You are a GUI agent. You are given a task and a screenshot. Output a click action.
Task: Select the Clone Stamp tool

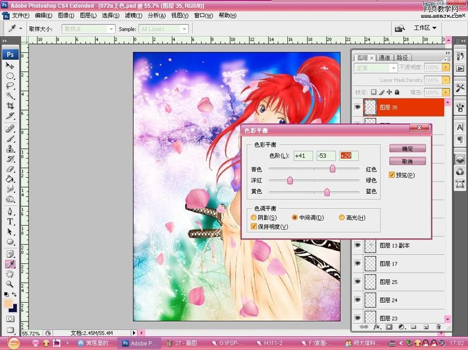[10, 149]
